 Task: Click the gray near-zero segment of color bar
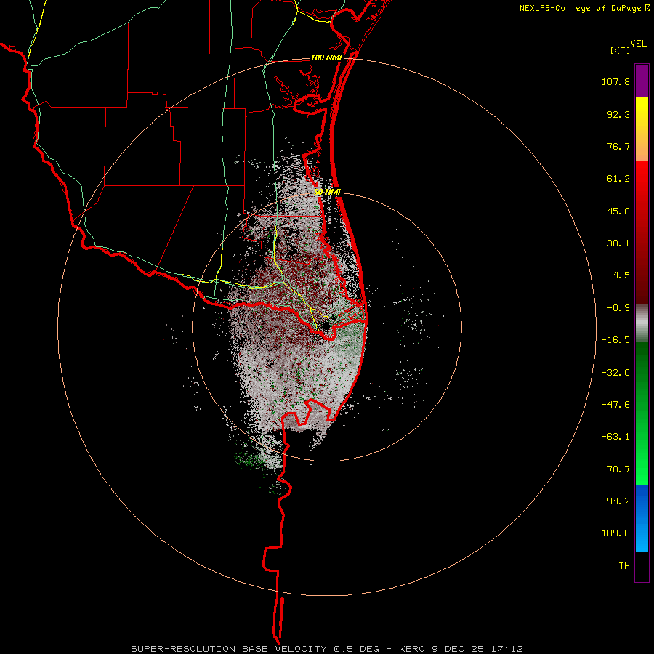[642, 323]
